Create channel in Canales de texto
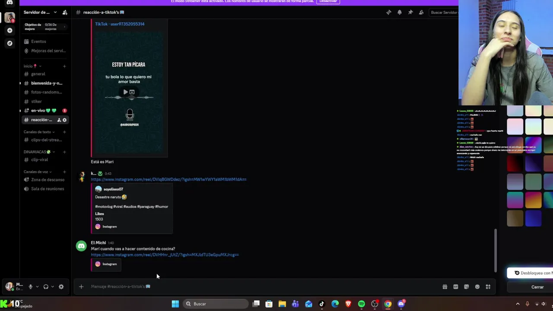This screenshot has width=553, height=311. (64, 132)
